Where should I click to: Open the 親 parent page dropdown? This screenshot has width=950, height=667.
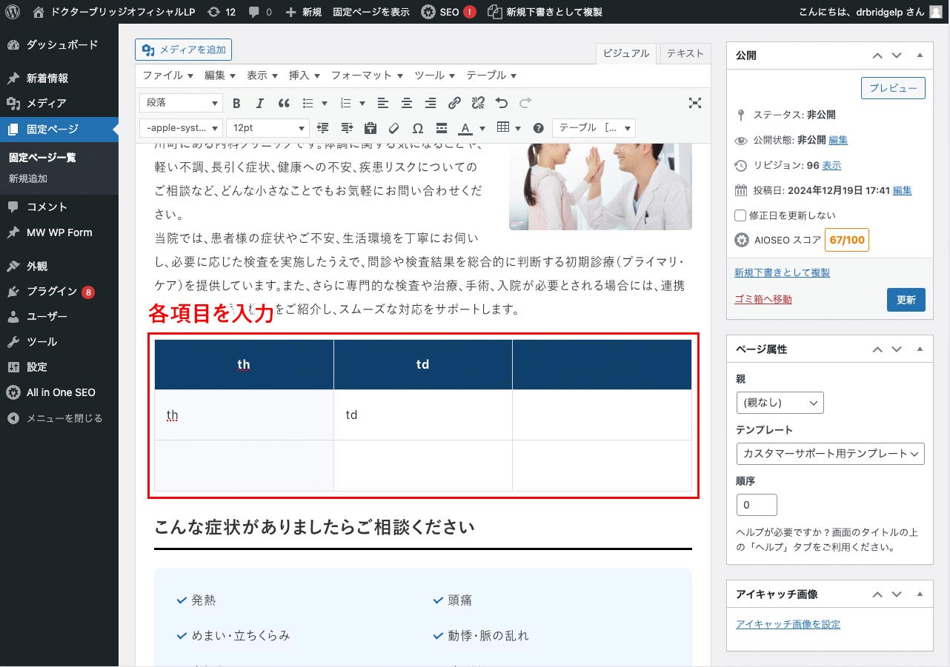tap(780, 403)
